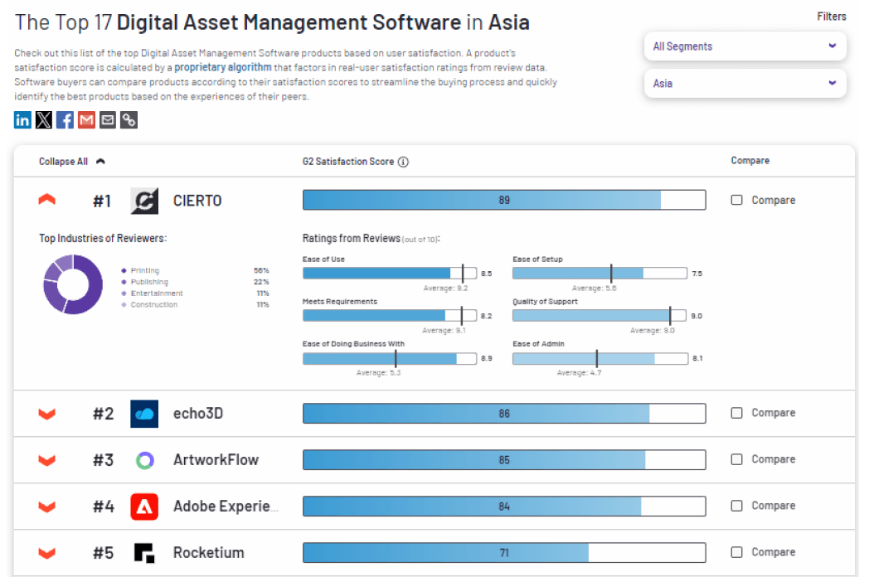869x577 pixels.
Task: Open the Asia region filter dropdown
Action: (745, 83)
